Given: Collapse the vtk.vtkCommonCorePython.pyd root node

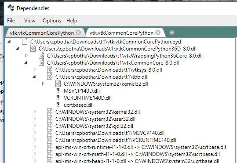Looking at the screenshot, I should point(9,41).
